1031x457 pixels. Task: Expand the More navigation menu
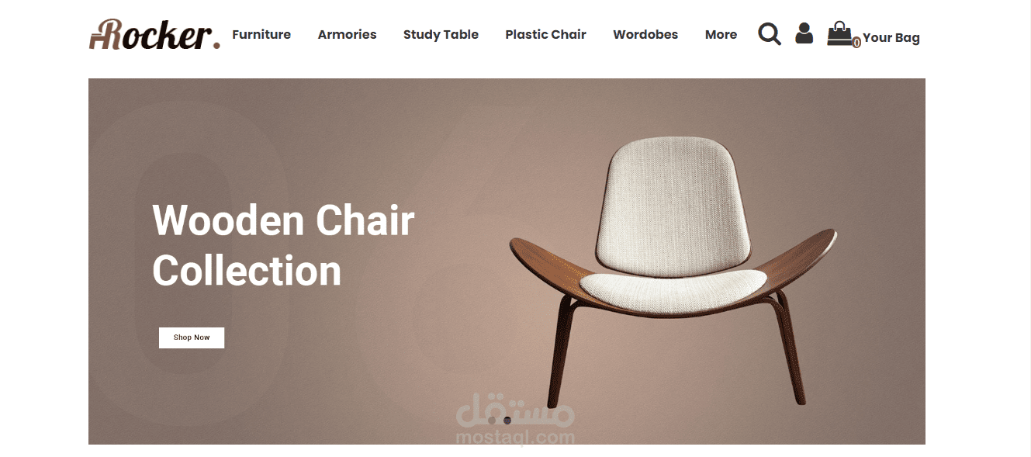[721, 35]
